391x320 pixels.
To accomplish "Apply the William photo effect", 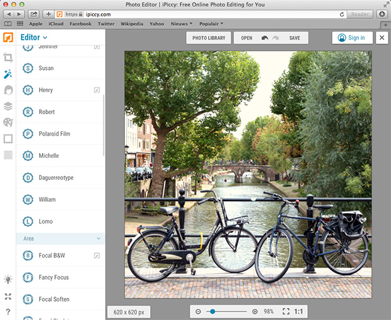I will (x=61, y=199).
